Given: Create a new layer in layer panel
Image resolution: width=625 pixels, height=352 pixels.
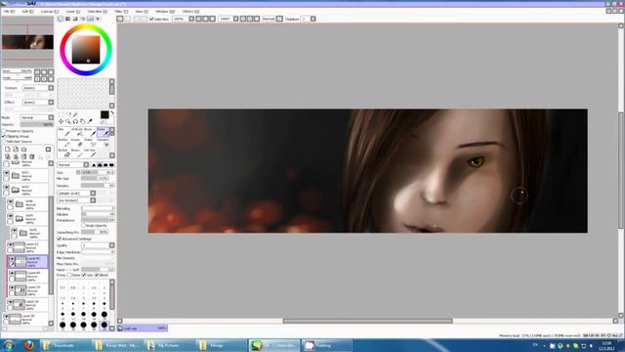Looking at the screenshot, I should click(x=8, y=150).
